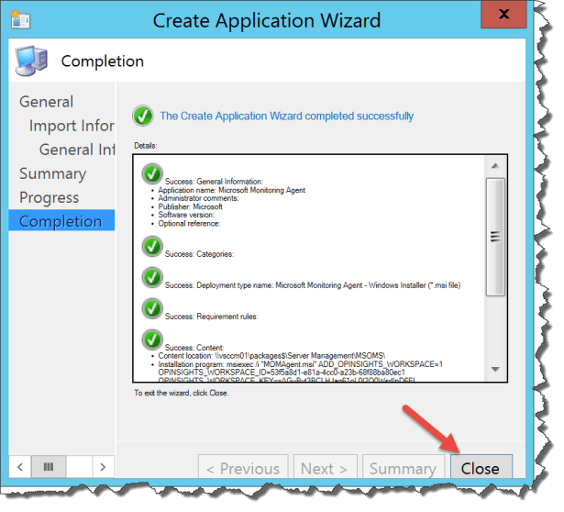
Task: Click the wizard title bar icon
Action: (x=20, y=19)
